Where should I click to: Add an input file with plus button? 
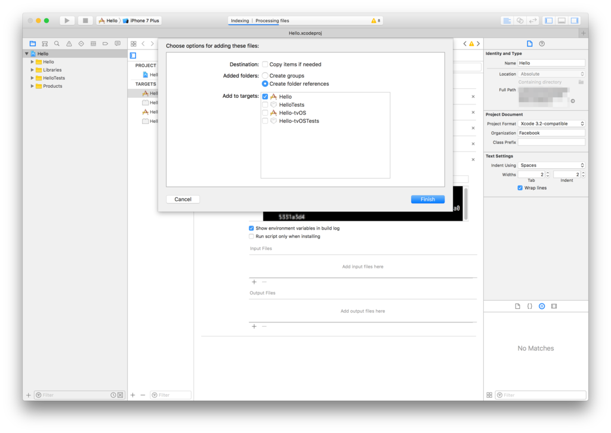254,282
